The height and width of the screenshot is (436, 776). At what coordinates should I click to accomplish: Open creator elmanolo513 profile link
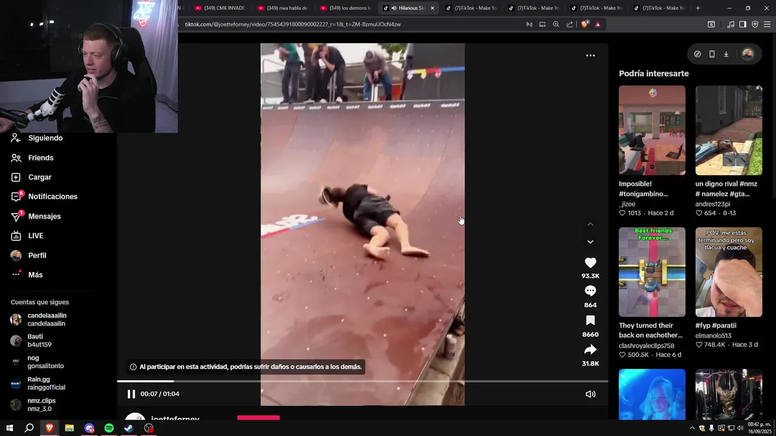click(x=713, y=335)
